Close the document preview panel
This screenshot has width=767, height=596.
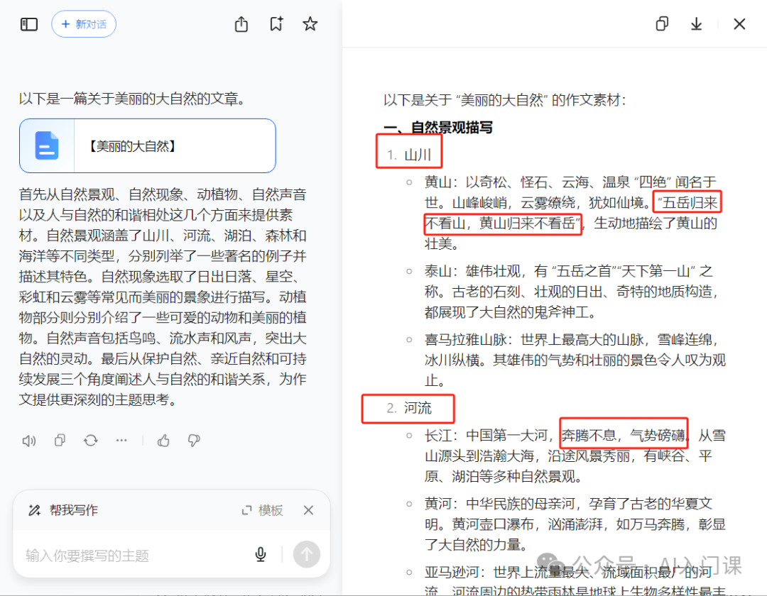[x=739, y=23]
